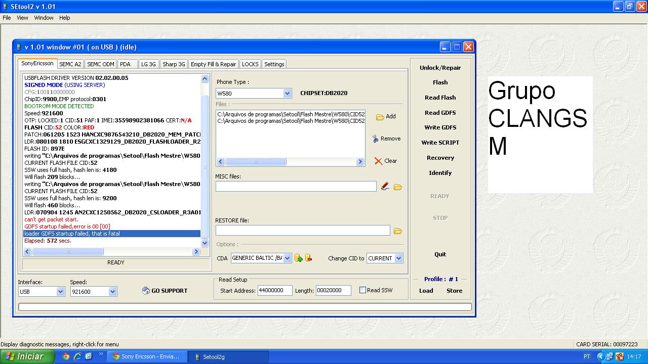The image size is (648, 364).
Task: Click the remove CDA icon
Action: (308, 258)
